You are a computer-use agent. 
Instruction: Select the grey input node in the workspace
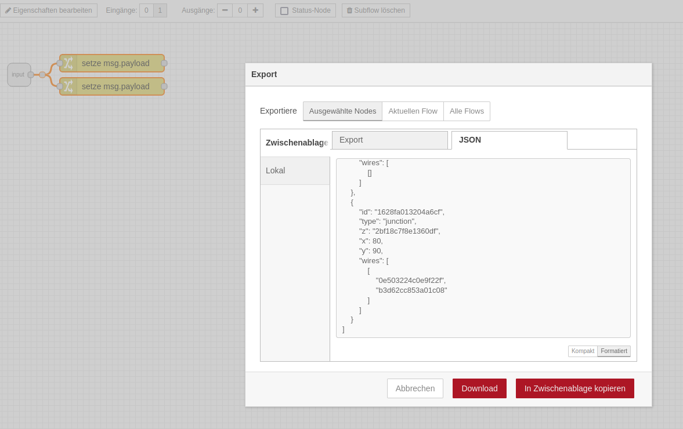click(x=18, y=74)
